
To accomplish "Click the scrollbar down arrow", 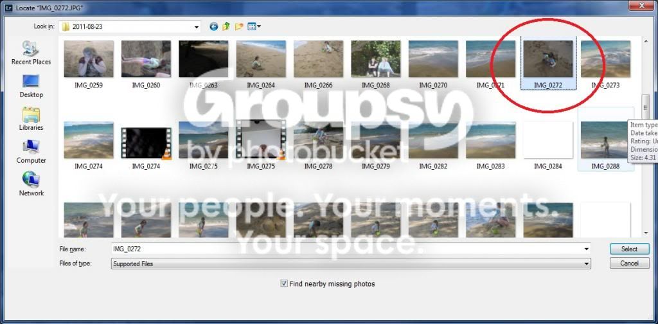I will pos(645,233).
